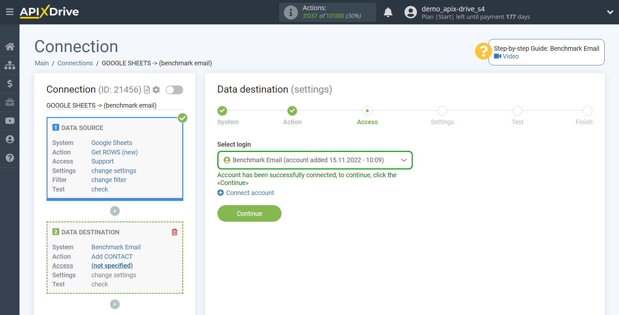Click the Step-by-step Guide: Benchmark Email box

[x=546, y=52]
